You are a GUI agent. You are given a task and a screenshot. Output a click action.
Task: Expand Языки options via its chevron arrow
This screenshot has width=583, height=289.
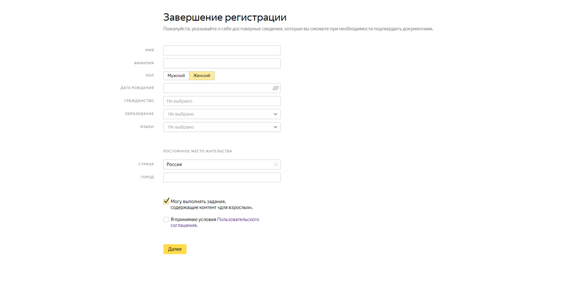(x=276, y=127)
